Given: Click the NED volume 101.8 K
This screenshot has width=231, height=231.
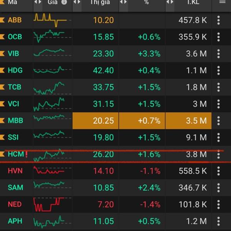Looking at the screenshot, I should (193, 205).
